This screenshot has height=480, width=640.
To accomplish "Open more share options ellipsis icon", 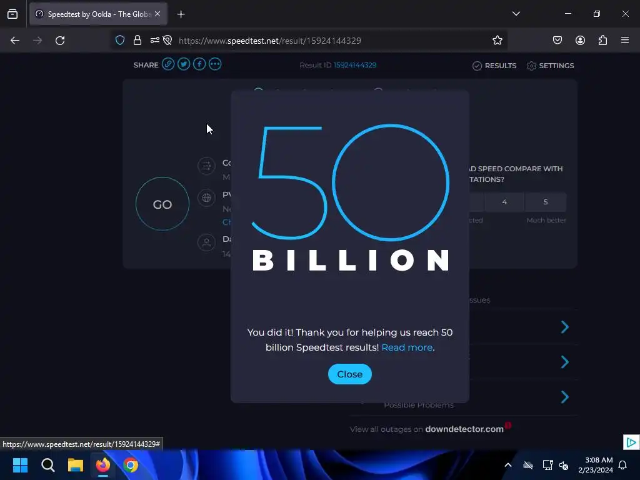I will point(215,64).
